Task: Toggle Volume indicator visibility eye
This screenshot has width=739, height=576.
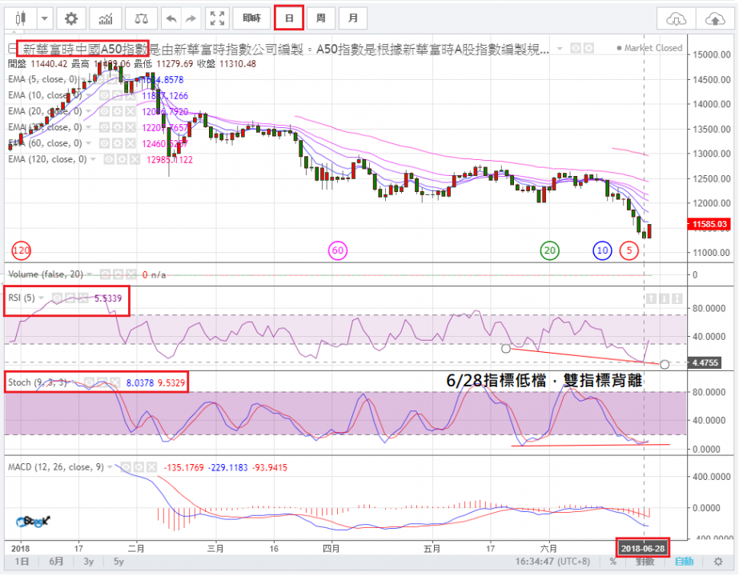Action: (x=106, y=274)
